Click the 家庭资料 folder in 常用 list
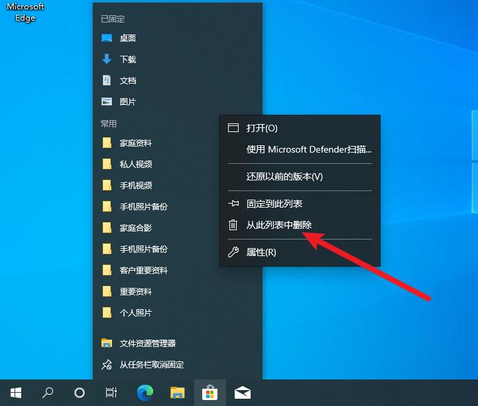The height and width of the screenshot is (406, 478). [135, 143]
